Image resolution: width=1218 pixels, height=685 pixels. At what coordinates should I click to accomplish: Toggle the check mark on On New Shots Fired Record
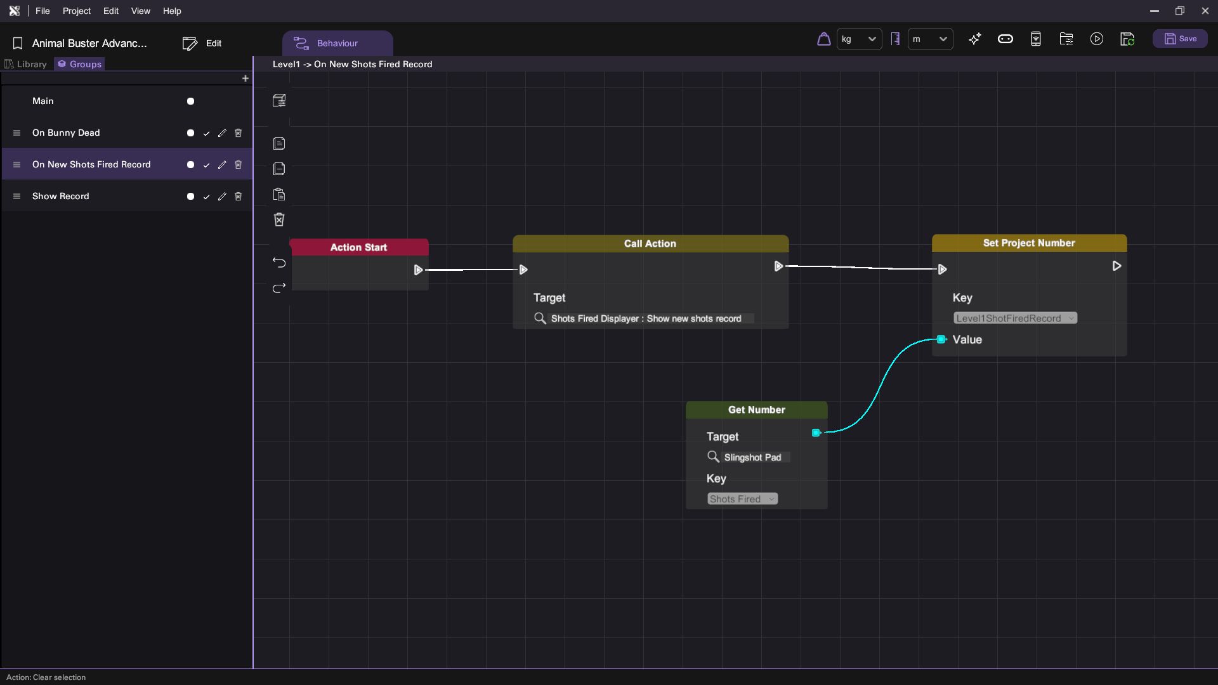coord(206,165)
